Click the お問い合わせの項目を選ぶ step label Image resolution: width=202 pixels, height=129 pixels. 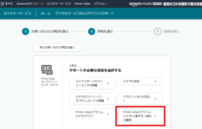[50, 31]
